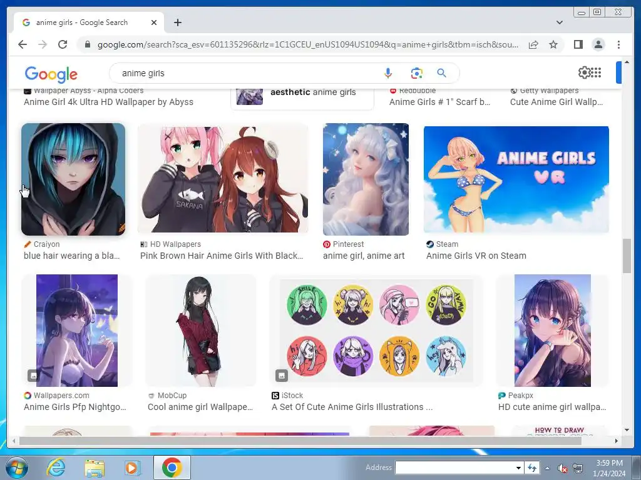Open the 'HD cute anime girl wallpa...' link
Image resolution: width=641 pixels, height=480 pixels.
(x=552, y=407)
